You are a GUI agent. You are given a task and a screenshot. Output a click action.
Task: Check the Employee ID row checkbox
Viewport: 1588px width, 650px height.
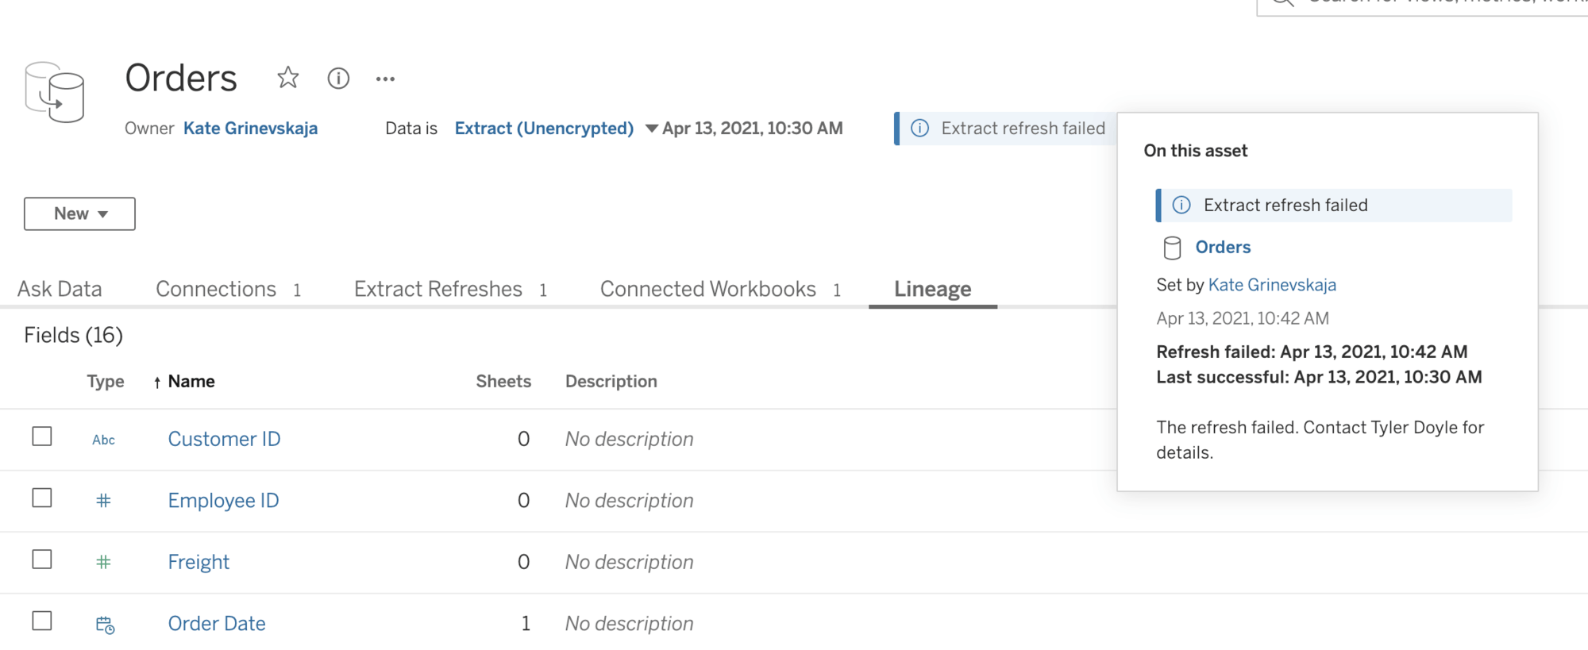42,498
